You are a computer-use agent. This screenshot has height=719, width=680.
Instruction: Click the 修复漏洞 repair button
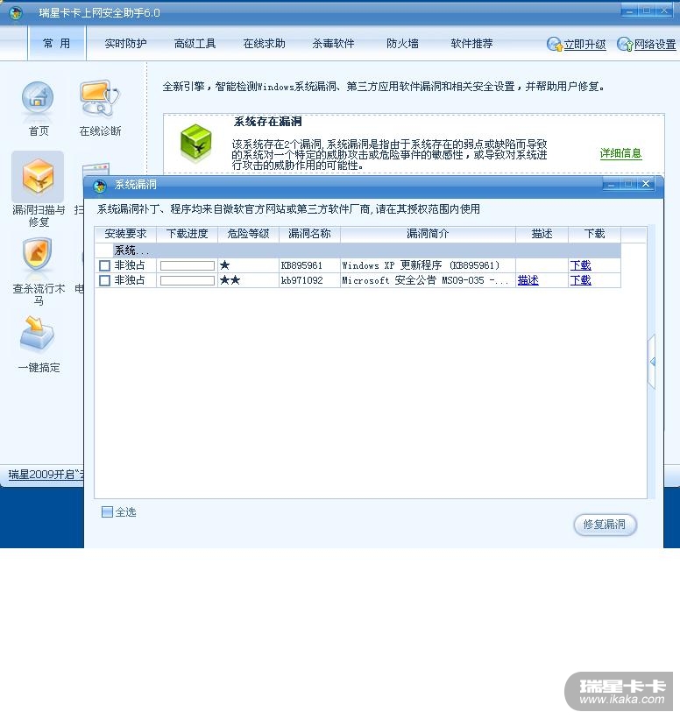(x=605, y=525)
